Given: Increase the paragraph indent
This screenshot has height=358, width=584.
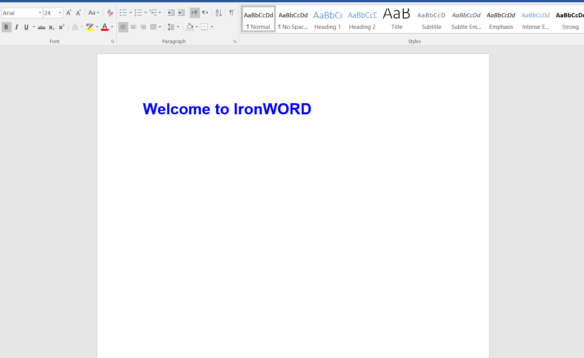Looking at the screenshot, I should (x=181, y=13).
